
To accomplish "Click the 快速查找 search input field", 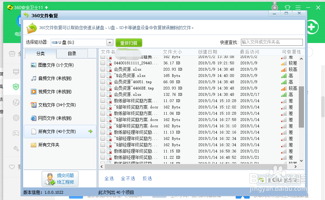I will (x=272, y=42).
